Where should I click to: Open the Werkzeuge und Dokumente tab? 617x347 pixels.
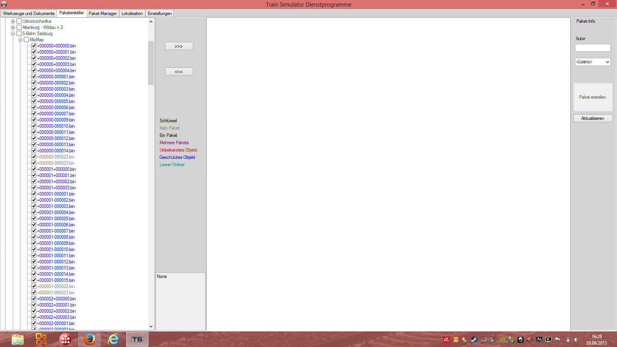tap(29, 13)
